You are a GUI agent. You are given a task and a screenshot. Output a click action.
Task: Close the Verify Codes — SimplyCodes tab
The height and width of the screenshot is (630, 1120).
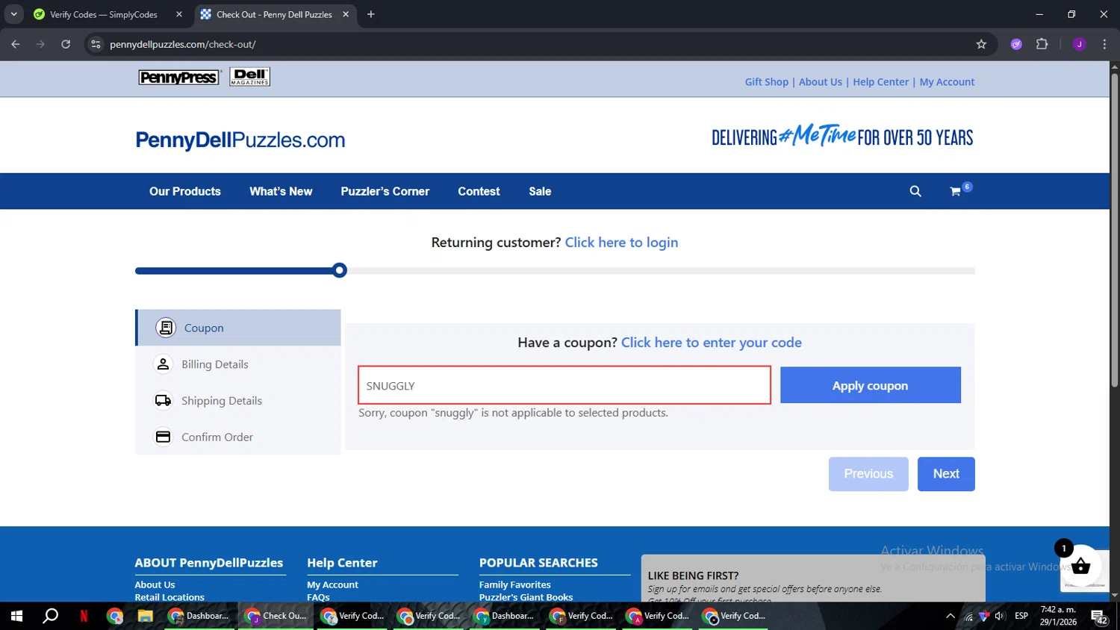pyautogui.click(x=179, y=14)
